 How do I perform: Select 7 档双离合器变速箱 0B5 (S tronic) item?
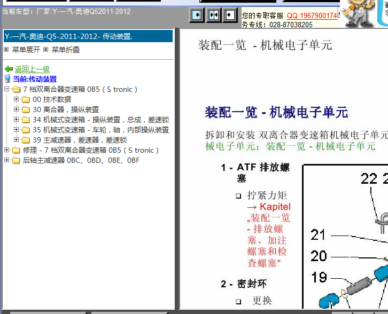80,89
